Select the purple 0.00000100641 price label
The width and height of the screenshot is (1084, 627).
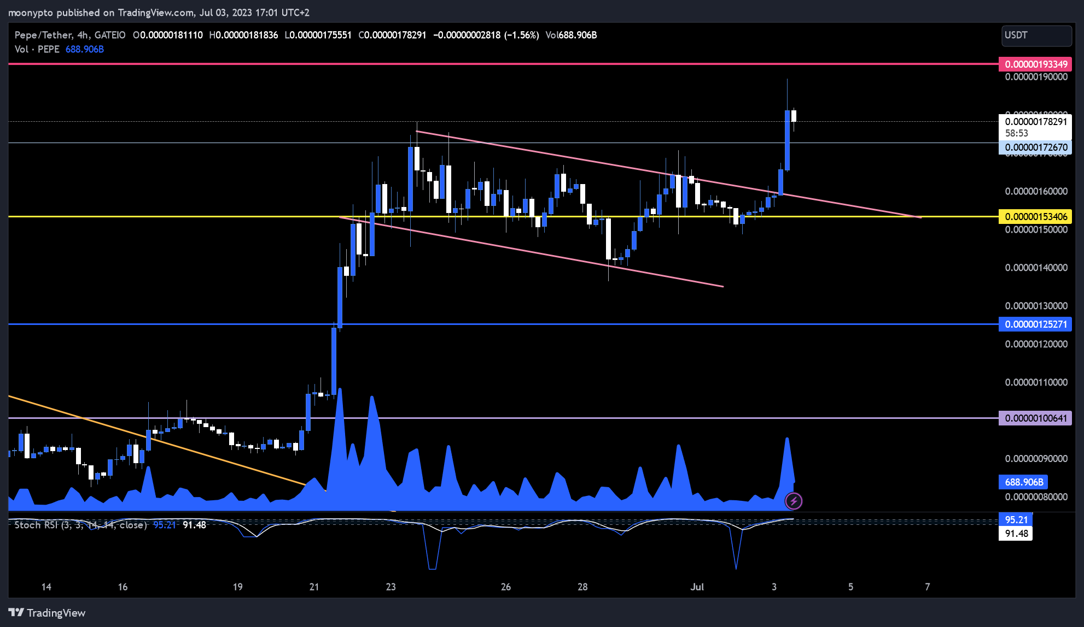click(1035, 418)
